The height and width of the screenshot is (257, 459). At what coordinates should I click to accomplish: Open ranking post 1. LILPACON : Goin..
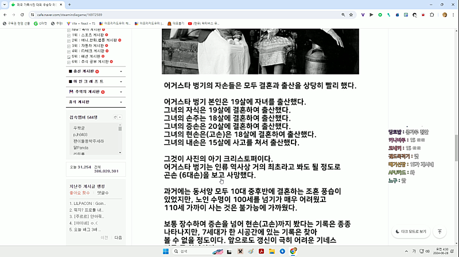coord(88,203)
